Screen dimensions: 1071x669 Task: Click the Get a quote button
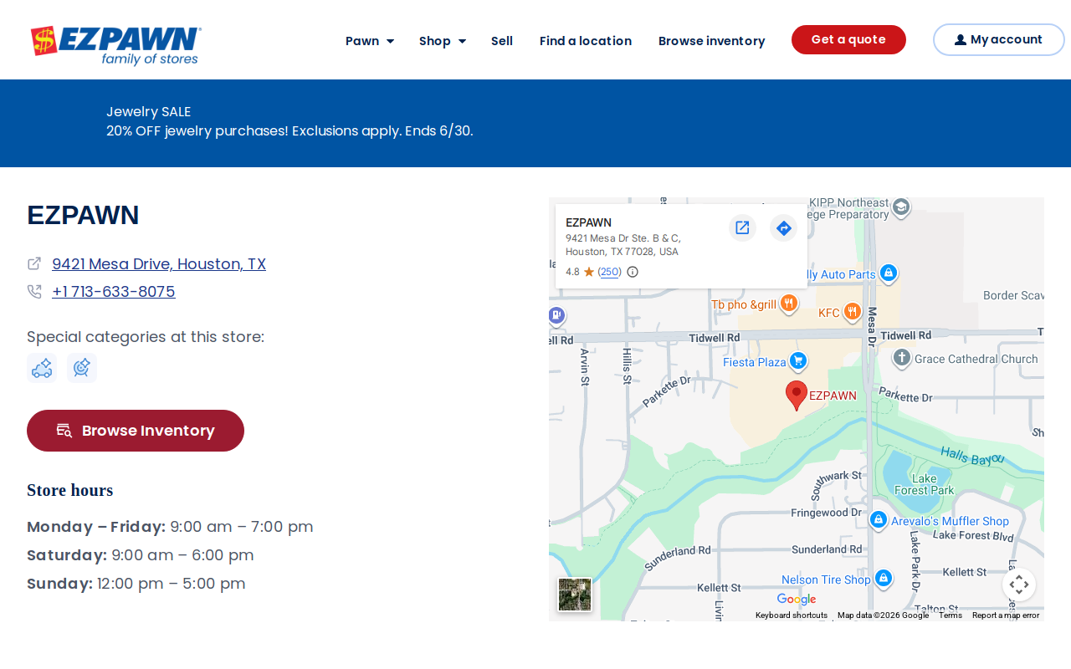coord(848,39)
